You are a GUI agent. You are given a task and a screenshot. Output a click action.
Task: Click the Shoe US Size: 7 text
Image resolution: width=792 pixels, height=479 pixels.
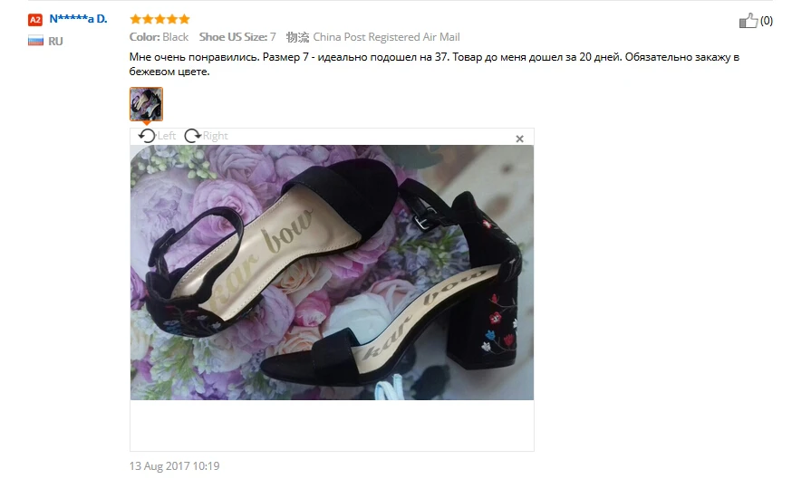tap(237, 37)
